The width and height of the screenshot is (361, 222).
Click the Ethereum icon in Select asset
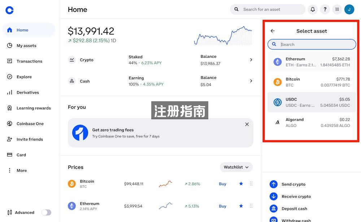pyautogui.click(x=277, y=62)
